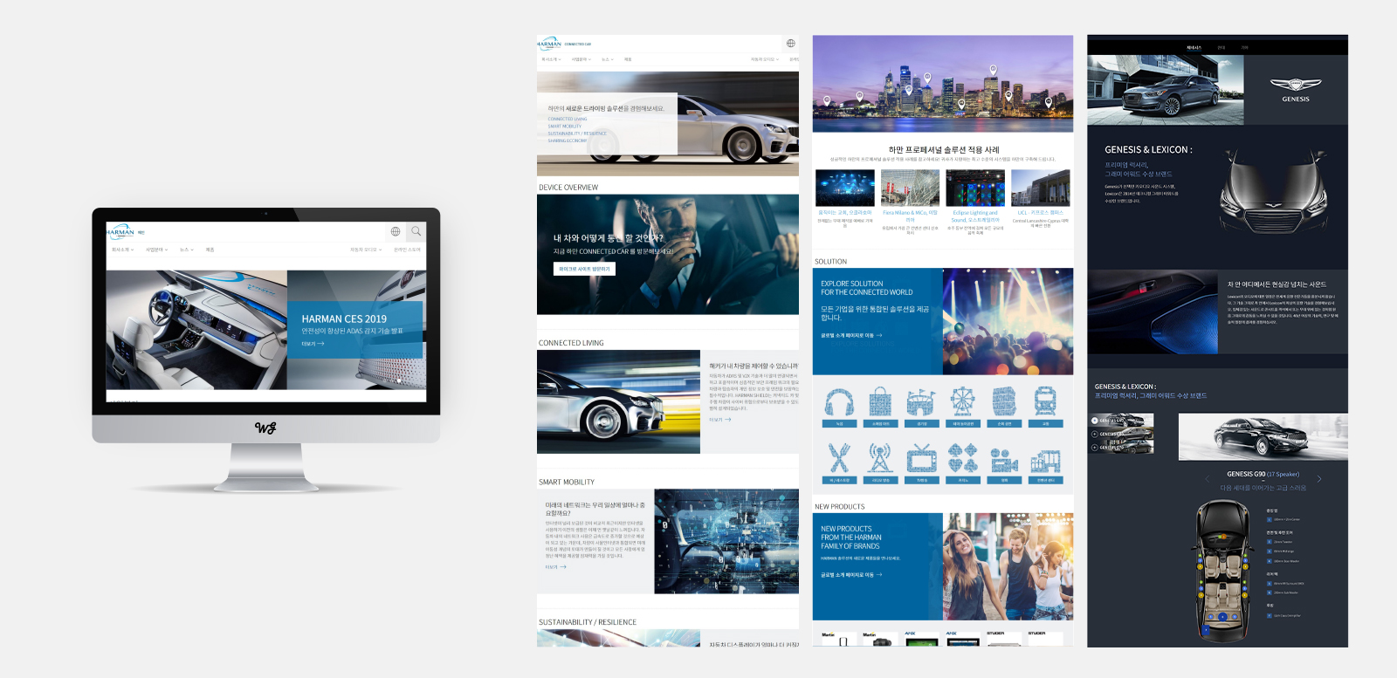This screenshot has width=1397, height=678.
Task: Expand 뉴스 dropdown on the Connected Car page
Action: tap(607, 59)
